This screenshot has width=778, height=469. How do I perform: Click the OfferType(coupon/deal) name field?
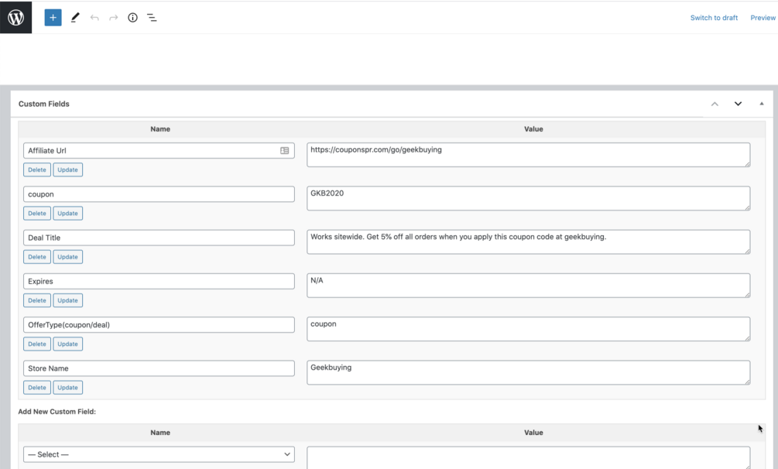pyautogui.click(x=159, y=325)
